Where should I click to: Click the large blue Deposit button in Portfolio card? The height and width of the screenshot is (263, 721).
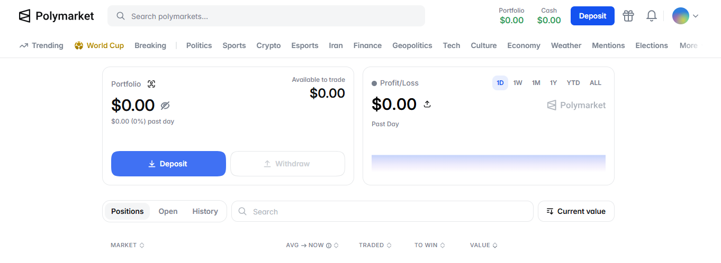168,164
